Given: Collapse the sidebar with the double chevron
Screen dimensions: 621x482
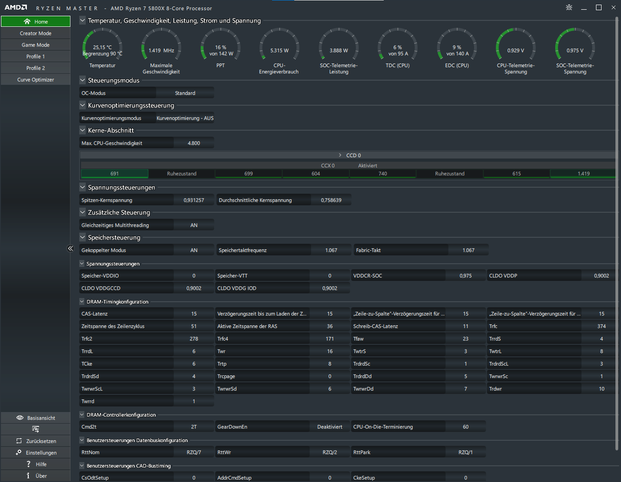Looking at the screenshot, I should 70,248.
